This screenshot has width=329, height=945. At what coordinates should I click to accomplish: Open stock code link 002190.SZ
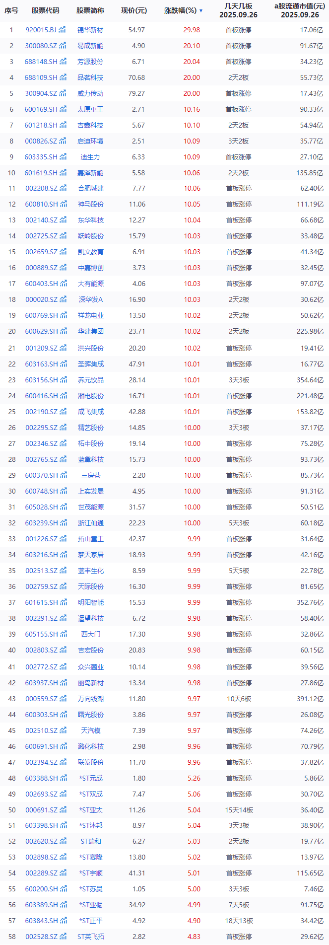pos(41,412)
